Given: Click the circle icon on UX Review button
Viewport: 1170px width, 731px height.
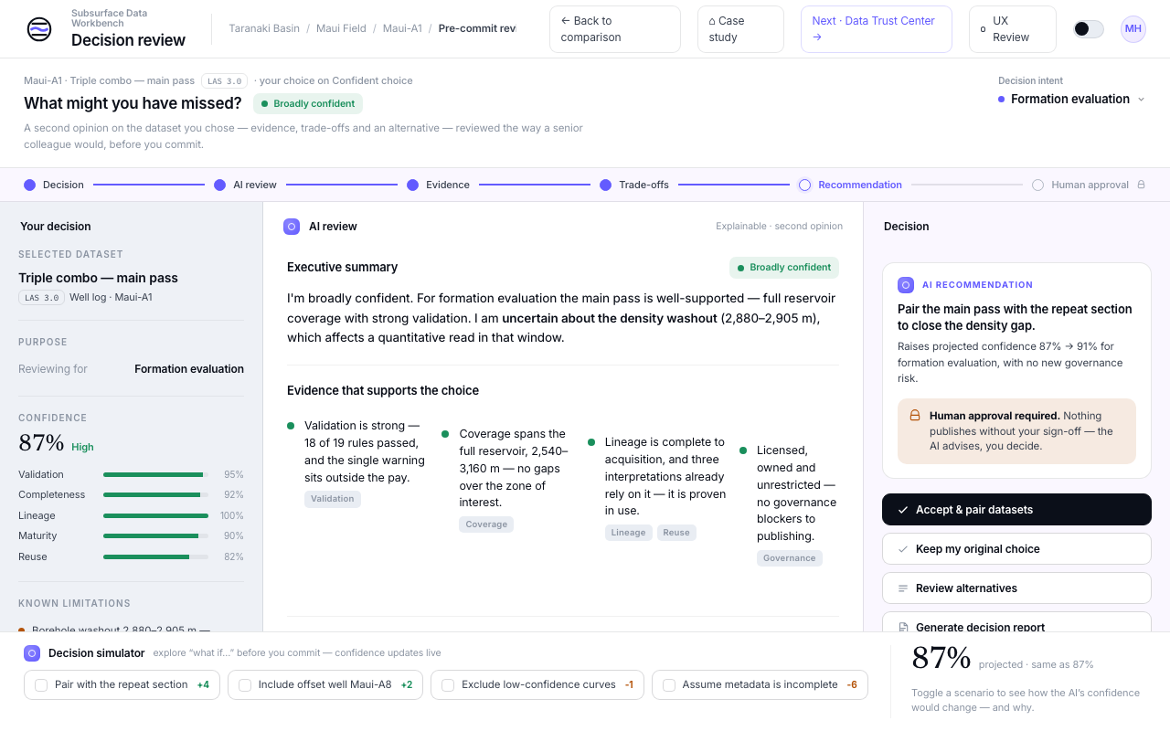Looking at the screenshot, I should tap(984, 29).
